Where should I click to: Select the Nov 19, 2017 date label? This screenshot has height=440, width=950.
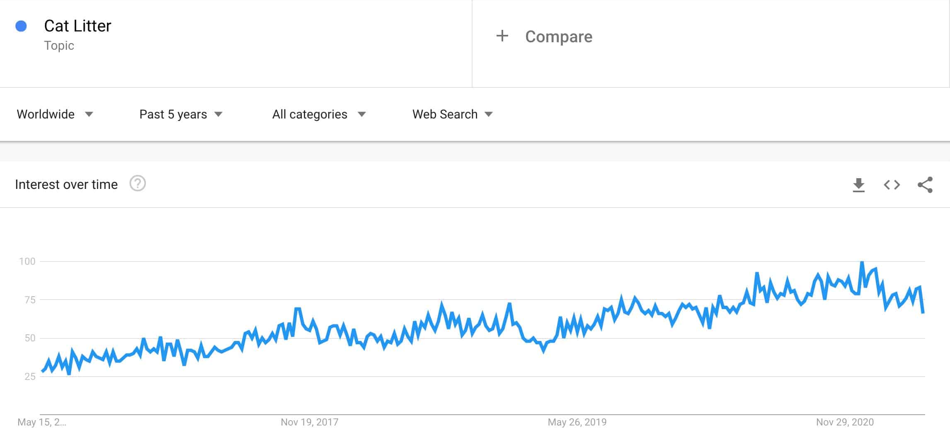[309, 422]
